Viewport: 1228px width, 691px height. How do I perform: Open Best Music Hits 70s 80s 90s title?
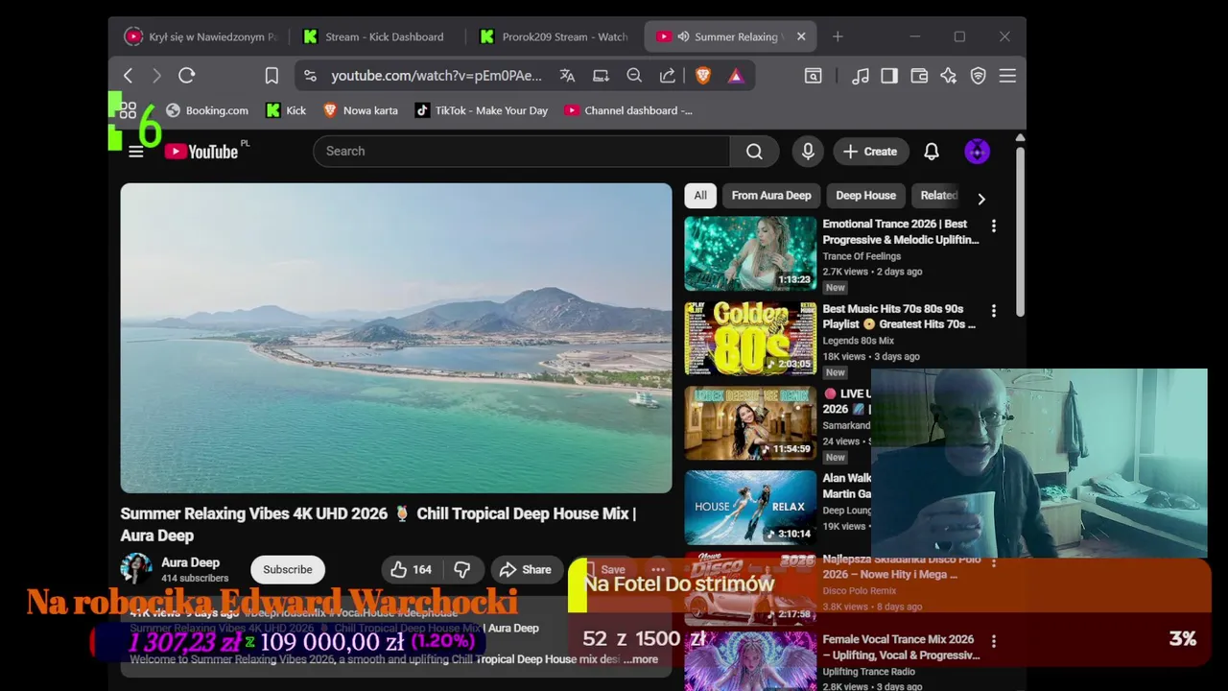pyautogui.click(x=899, y=317)
